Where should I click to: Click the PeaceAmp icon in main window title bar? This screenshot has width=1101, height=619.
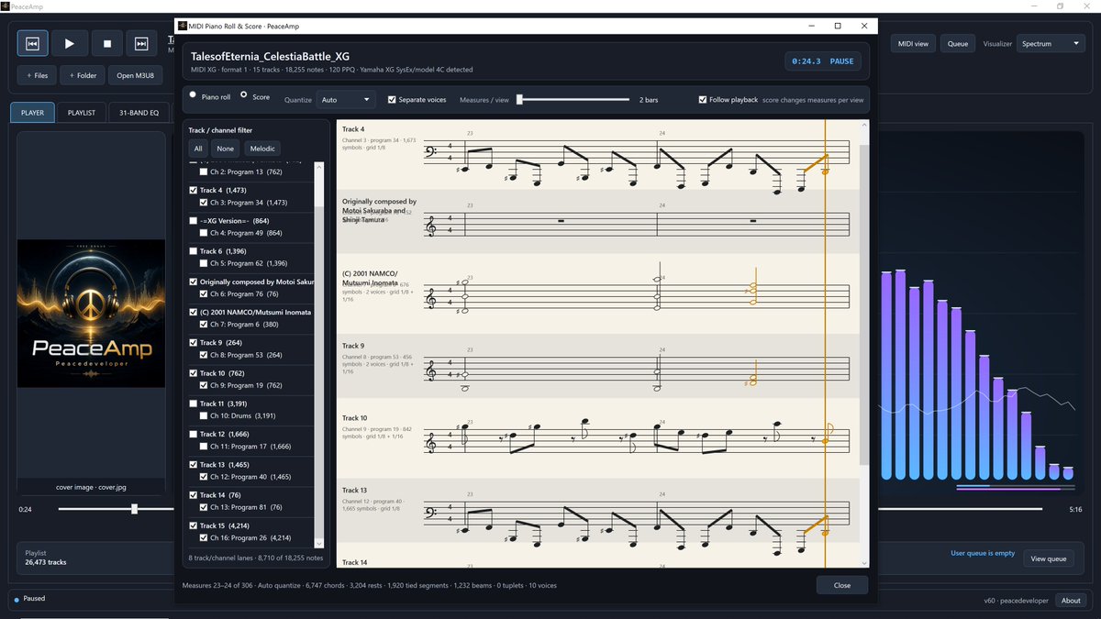pyautogui.click(x=6, y=6)
